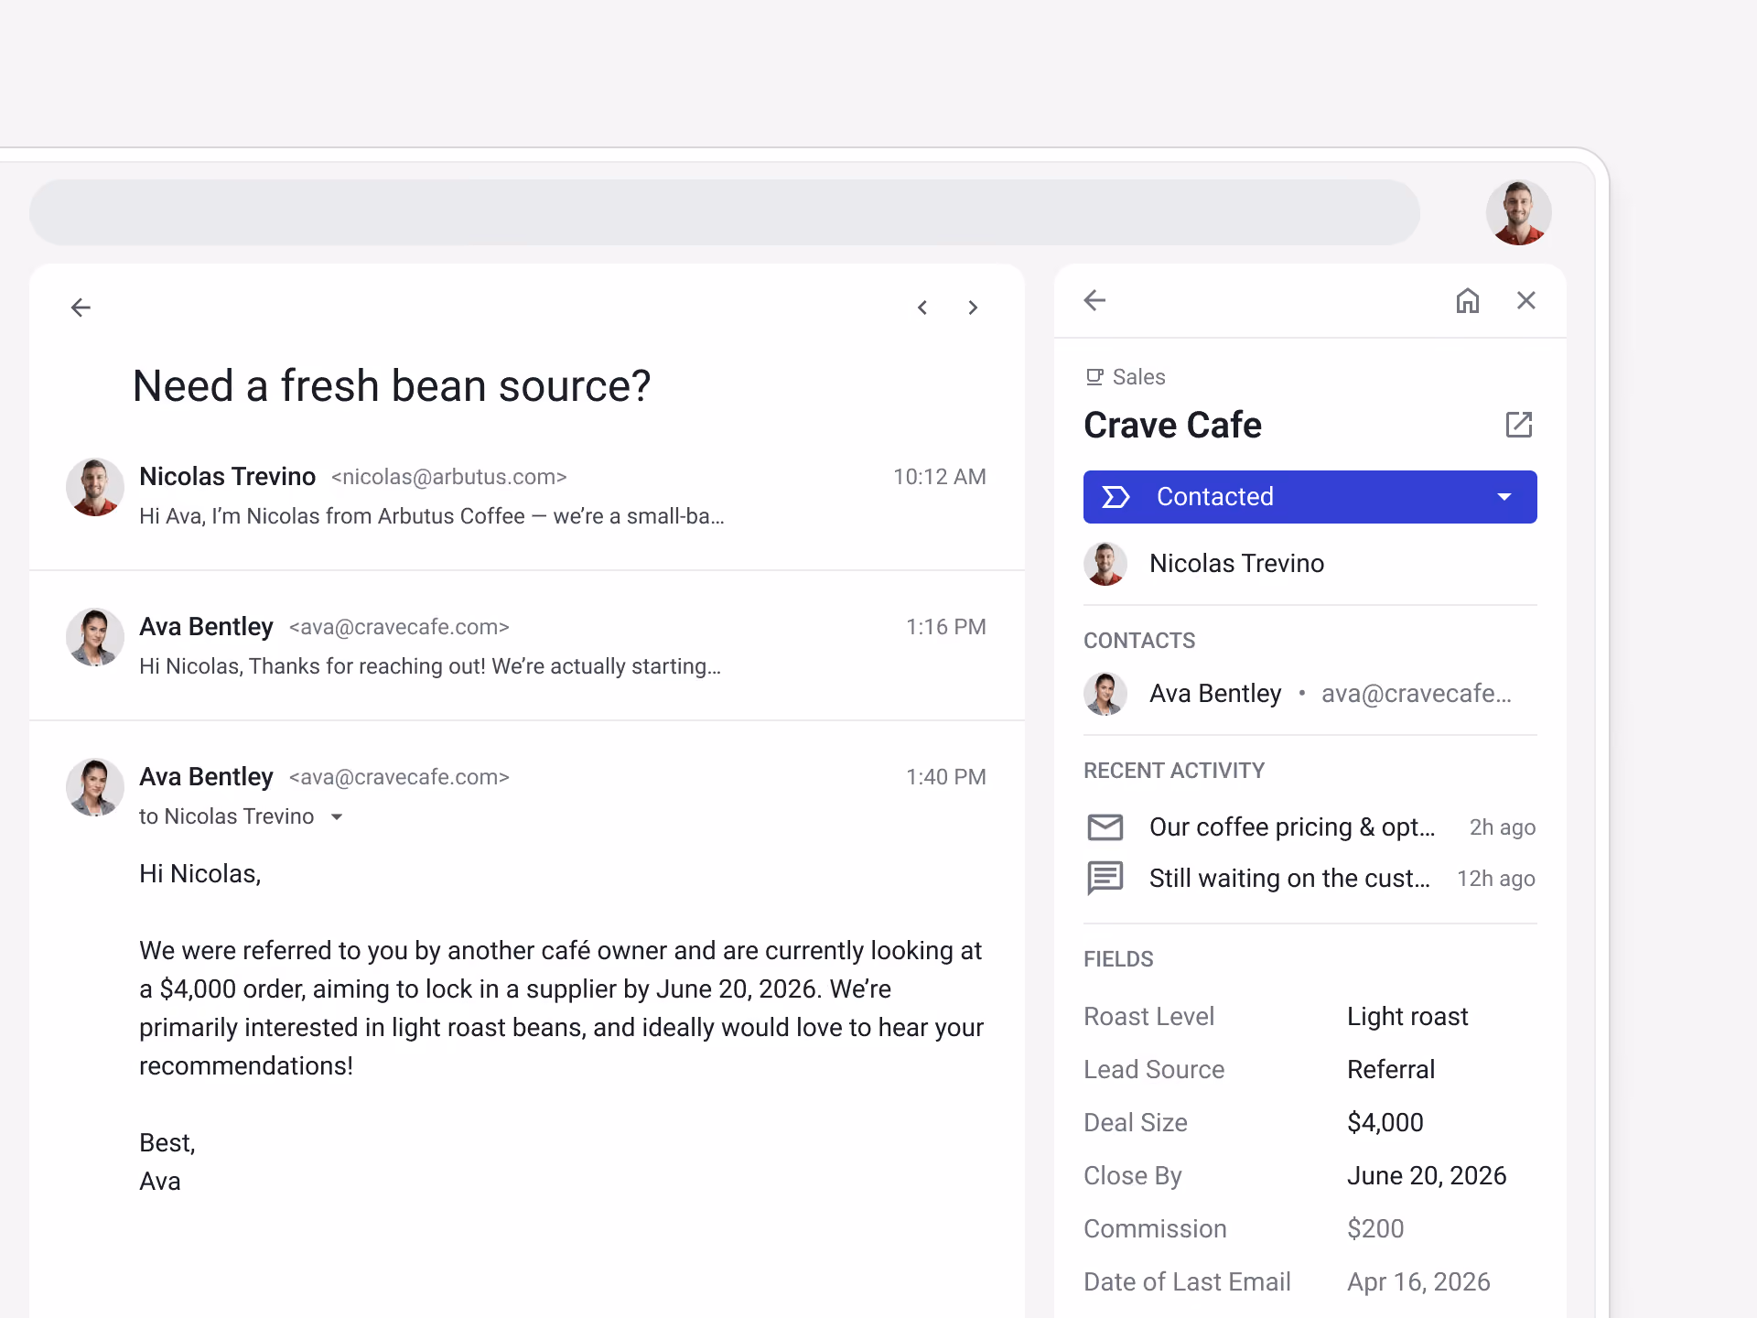1757x1318 pixels.
Task: Select owner Nicolas Trevino in CRM panel
Action: pyautogui.click(x=1310, y=564)
